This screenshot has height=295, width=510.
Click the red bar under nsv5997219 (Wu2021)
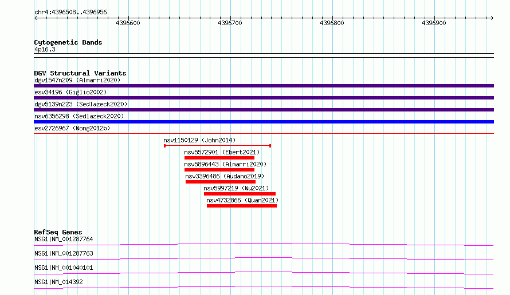[240, 194]
